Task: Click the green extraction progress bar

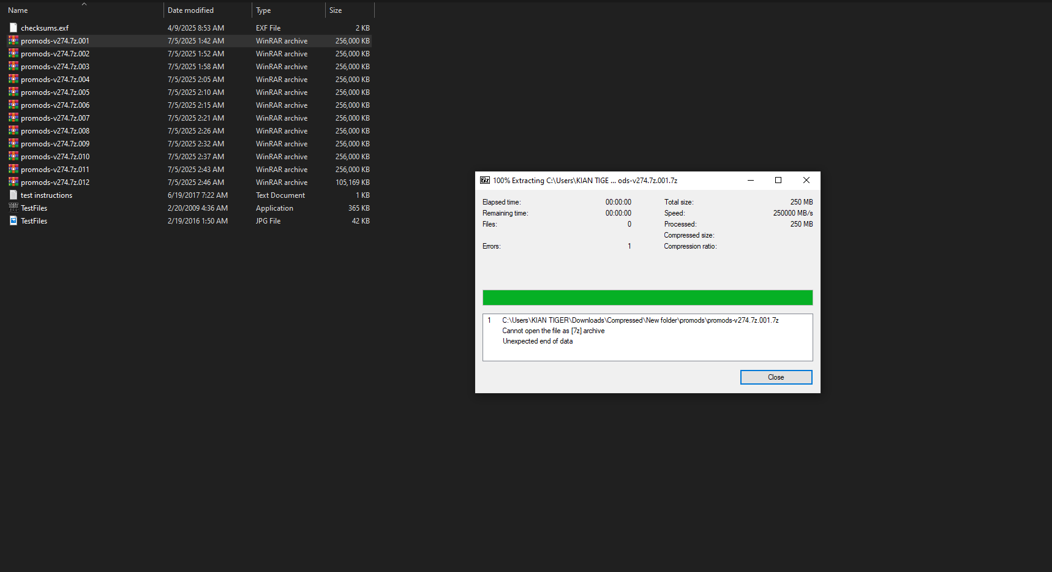Action: coord(647,297)
